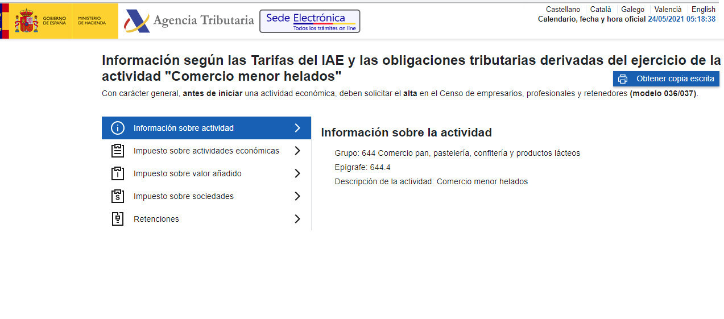Open the Retenciones menu entry
This screenshot has height=319, width=724.
click(x=156, y=219)
